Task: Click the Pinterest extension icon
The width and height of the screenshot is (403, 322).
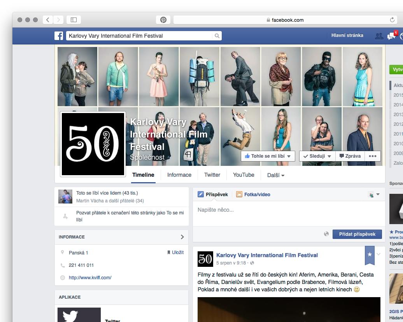Action: tap(163, 20)
